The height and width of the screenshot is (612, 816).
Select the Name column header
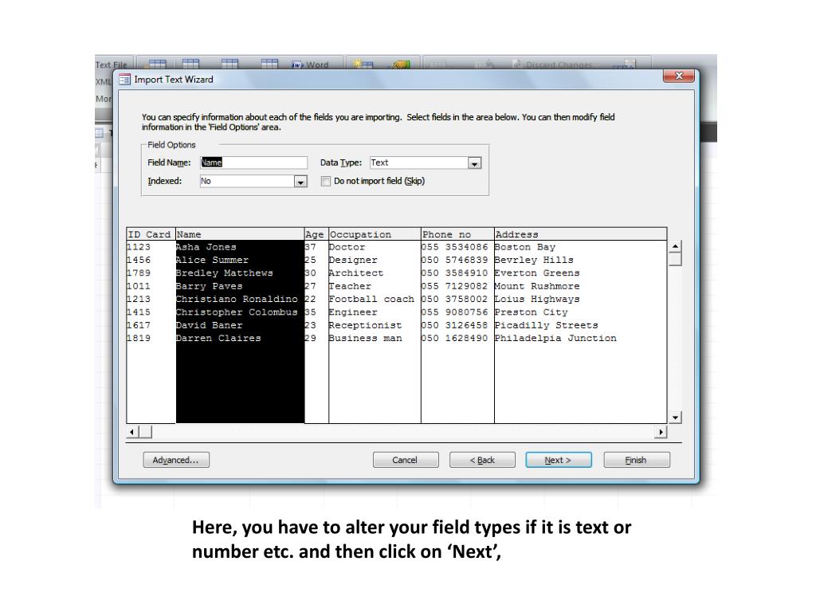pyautogui.click(x=240, y=234)
